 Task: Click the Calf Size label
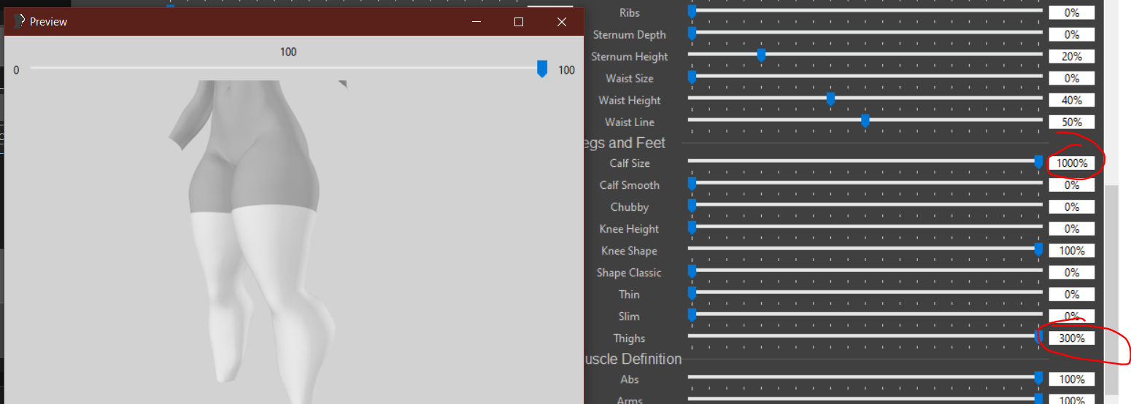[x=629, y=163]
